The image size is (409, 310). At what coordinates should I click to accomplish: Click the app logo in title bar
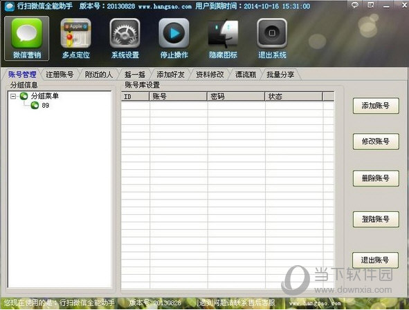pos(9,6)
